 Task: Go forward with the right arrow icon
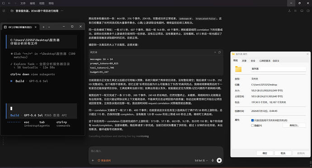click(15, 3)
